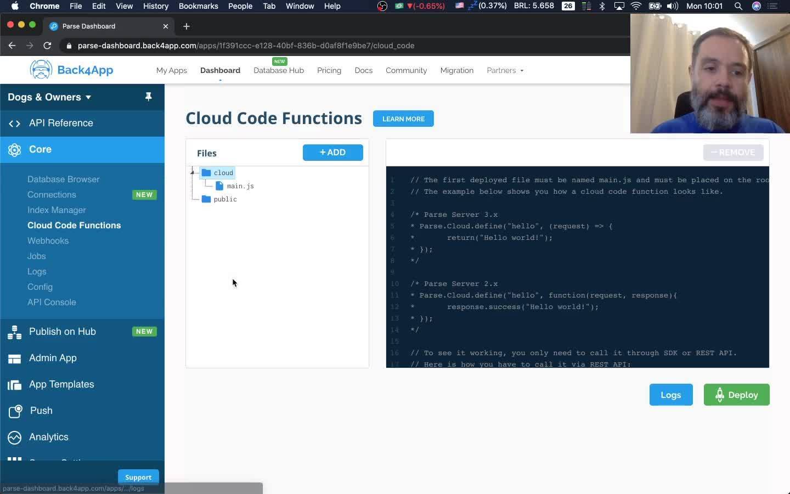Open the Docs navigation link
Screen dimensions: 790x494
[x=364, y=70]
